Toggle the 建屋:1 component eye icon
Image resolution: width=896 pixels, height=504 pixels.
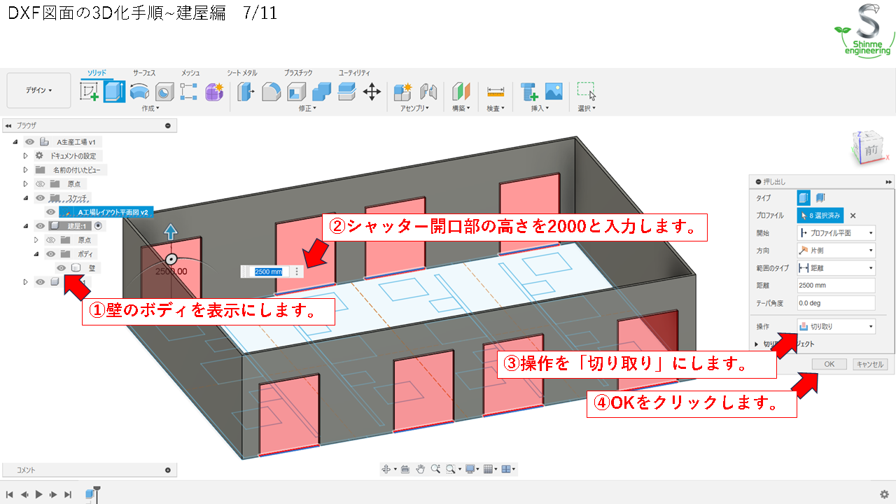tap(40, 225)
